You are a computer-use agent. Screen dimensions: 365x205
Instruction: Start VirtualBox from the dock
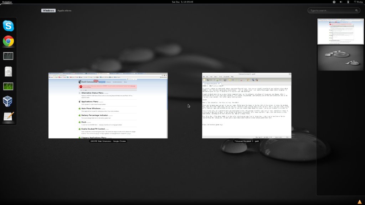[x=8, y=101]
